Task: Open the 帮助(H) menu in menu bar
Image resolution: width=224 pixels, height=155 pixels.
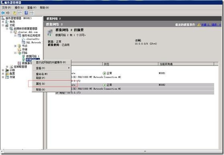Action: pos(44,8)
